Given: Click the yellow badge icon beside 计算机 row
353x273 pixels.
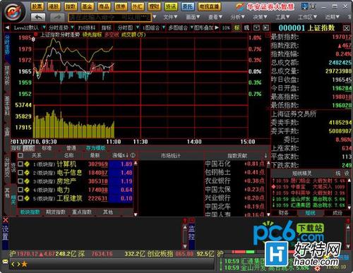Looking at the screenshot, I should click(27, 164).
